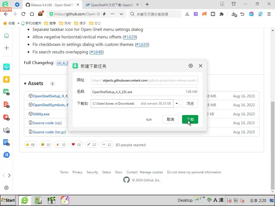Click the address bar github.com URL

tap(77, 14)
